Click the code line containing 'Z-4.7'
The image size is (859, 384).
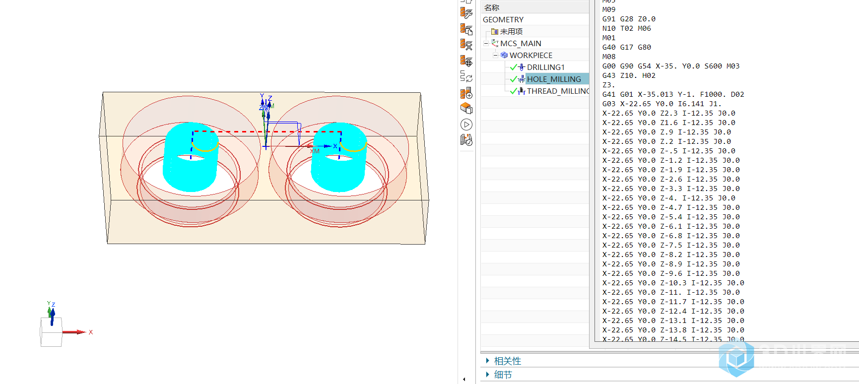671,207
